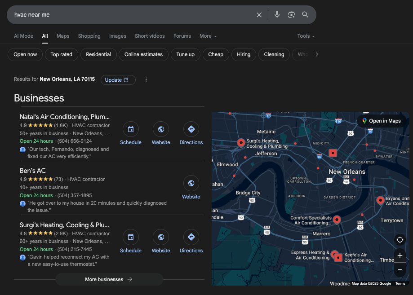Apply the Tune up filter chip

(x=186, y=54)
